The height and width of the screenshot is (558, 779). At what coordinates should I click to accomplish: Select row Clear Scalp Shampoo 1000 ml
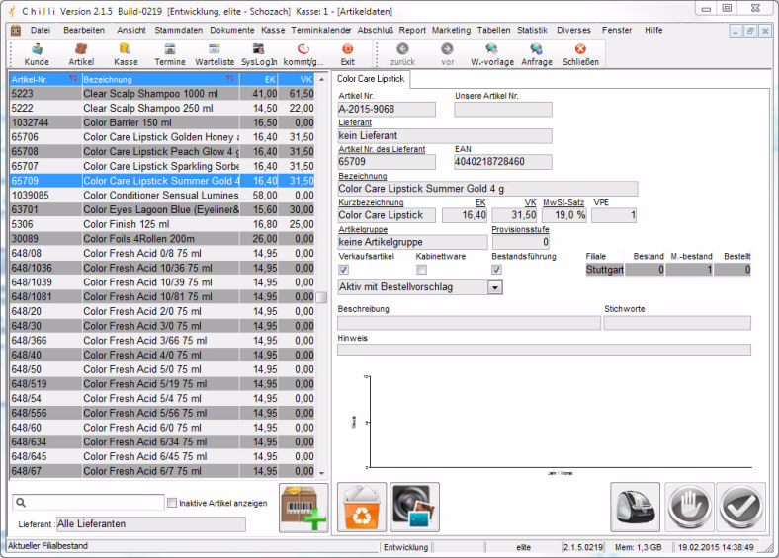(x=162, y=94)
